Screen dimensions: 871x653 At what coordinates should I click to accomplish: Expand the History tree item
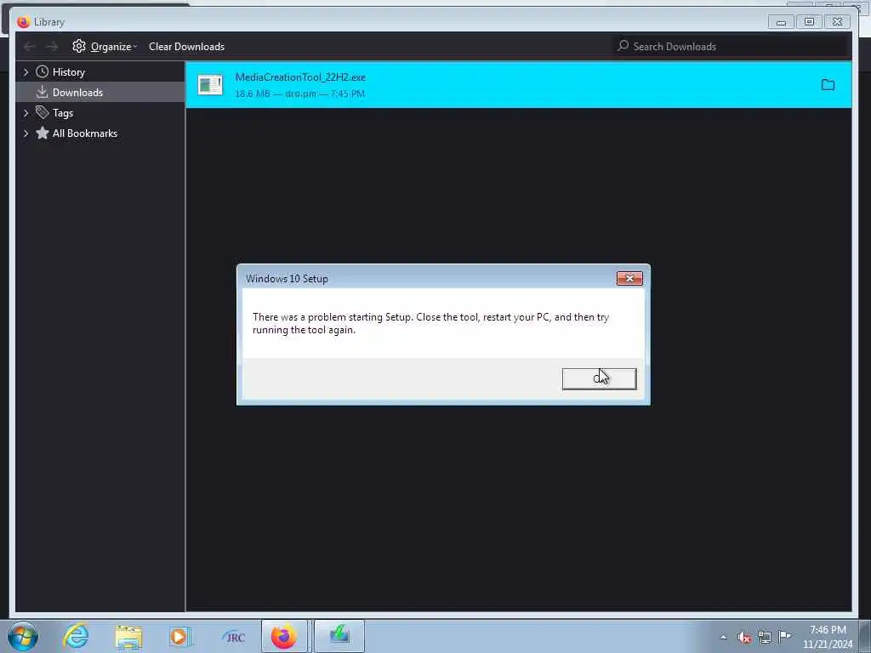[26, 72]
